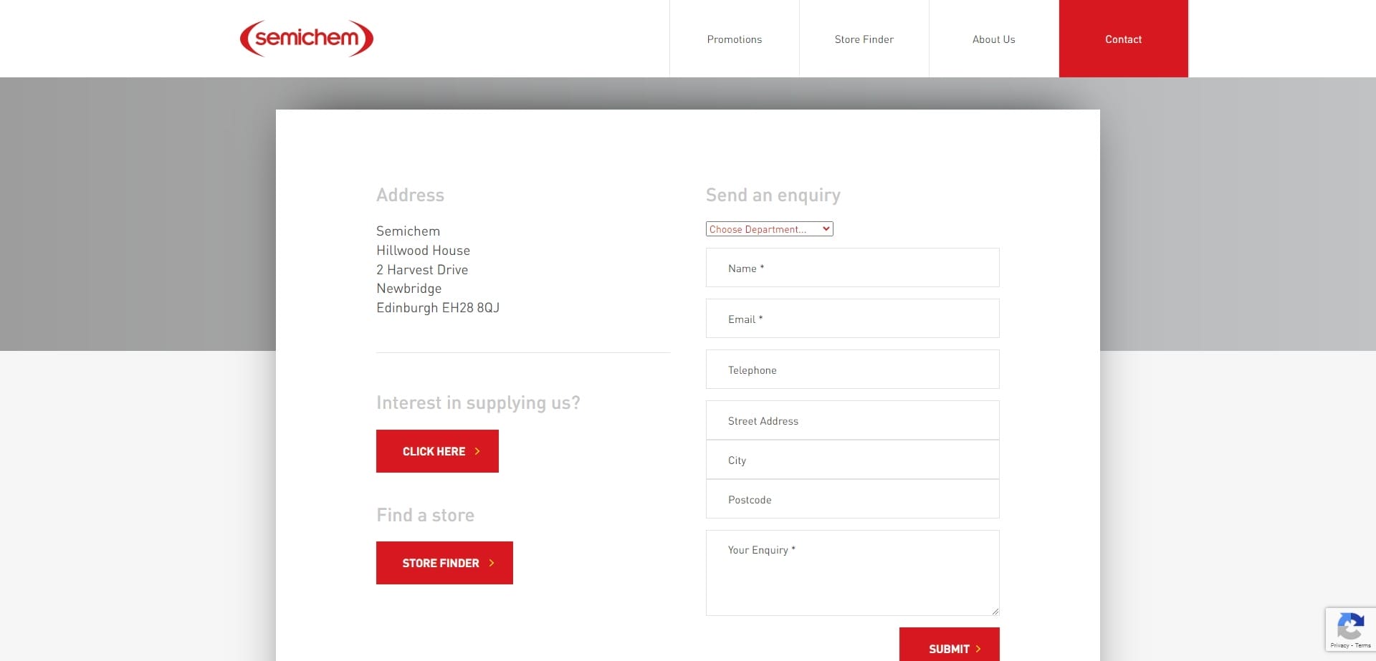Screen dimensions: 1376x661
Task: Open the red STORE FINDER button
Action: (x=444, y=563)
